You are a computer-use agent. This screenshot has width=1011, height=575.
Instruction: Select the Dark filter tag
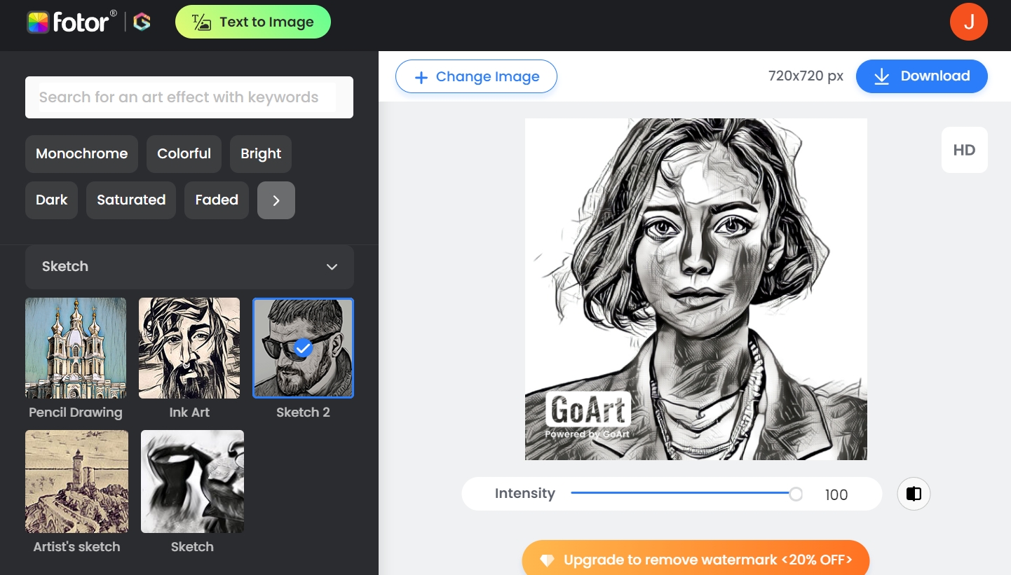51,200
